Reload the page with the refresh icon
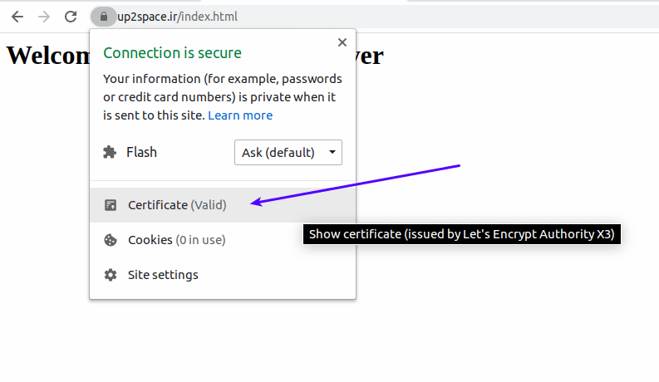Viewport: 659px width, 382px height. pyautogui.click(x=71, y=17)
